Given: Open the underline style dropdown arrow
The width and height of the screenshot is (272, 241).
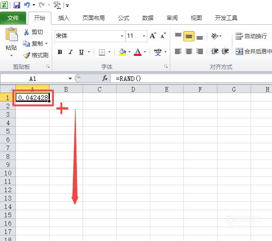Looking at the screenshot, I should click(x=89, y=52).
